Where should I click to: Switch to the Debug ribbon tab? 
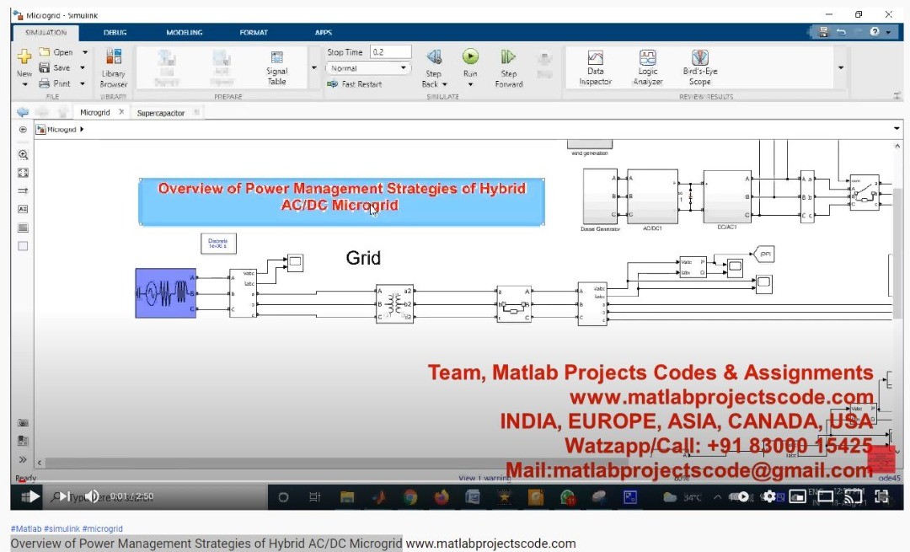pyautogui.click(x=115, y=33)
